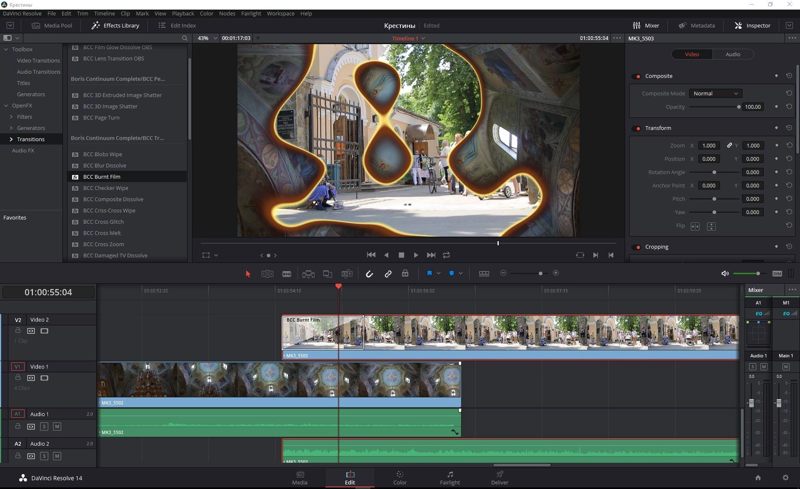The width and height of the screenshot is (800, 489).
Task: Click the insert clip toolbar icon
Action: coord(308,274)
